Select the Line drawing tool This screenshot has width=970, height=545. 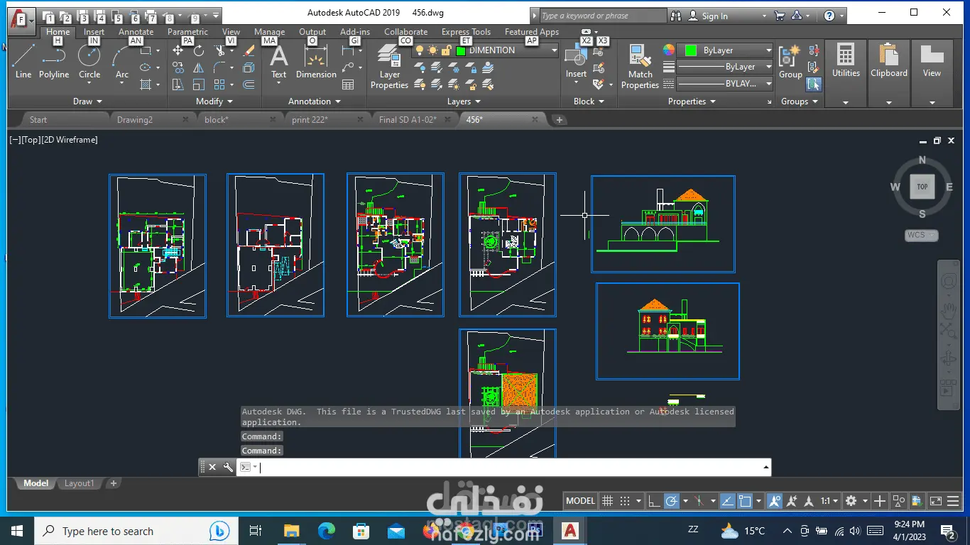point(23,62)
